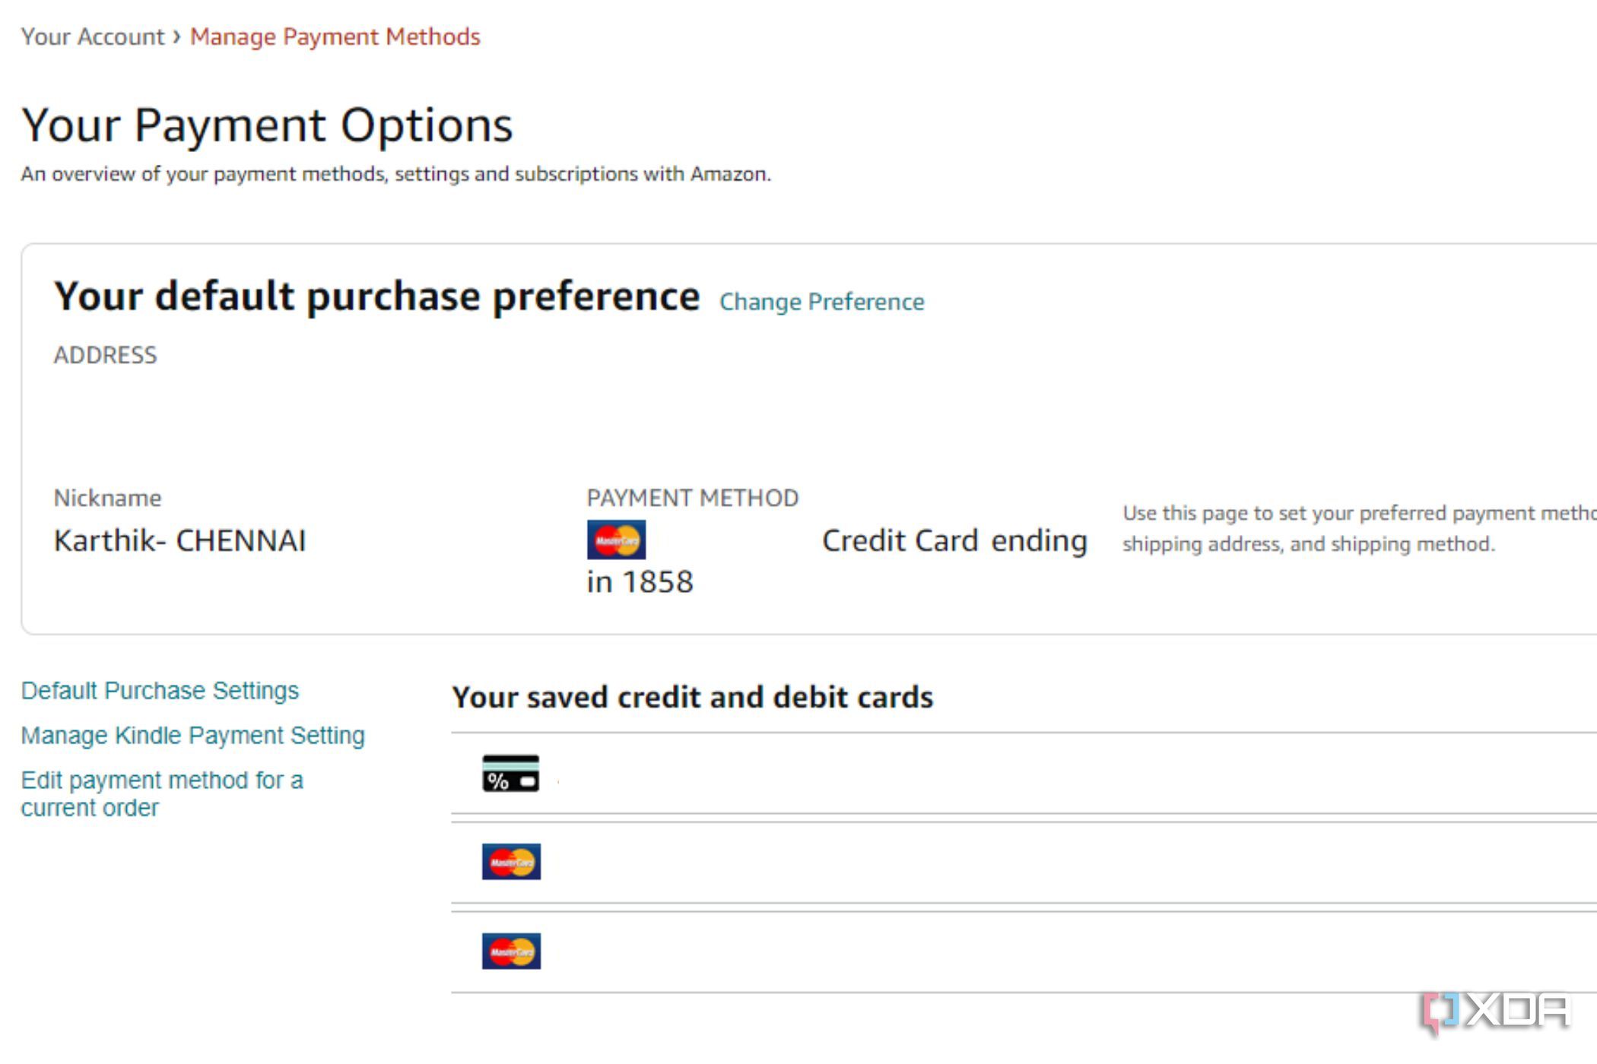Open the Change Preference link
The image size is (1597, 1064).
click(821, 302)
